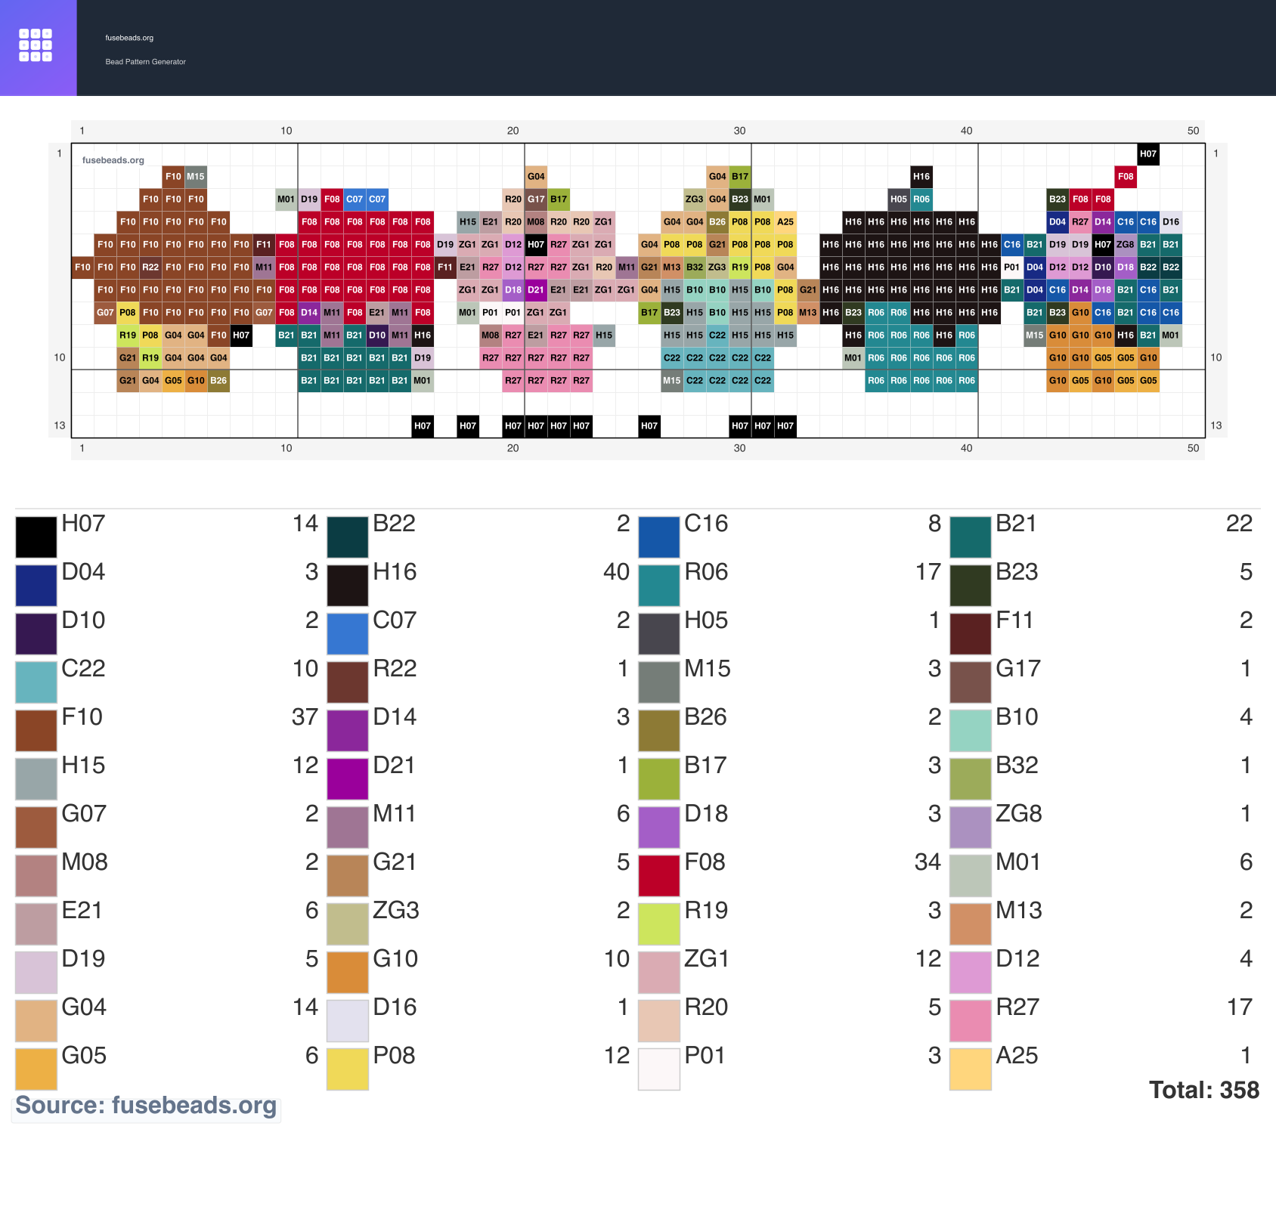Select the H16 legend swatch
Image resolution: width=1276 pixels, height=1216 pixels.
pos(348,586)
